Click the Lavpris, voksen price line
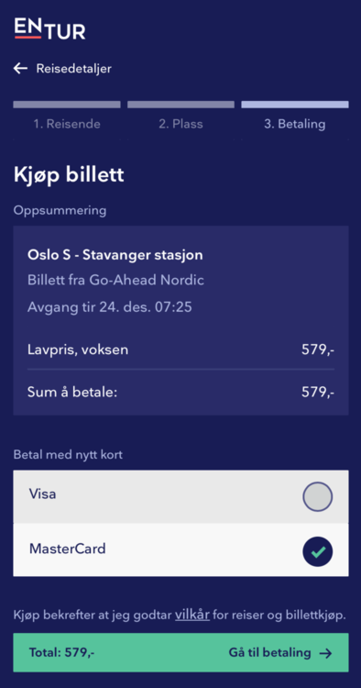This screenshot has width=361, height=688. [x=180, y=350]
